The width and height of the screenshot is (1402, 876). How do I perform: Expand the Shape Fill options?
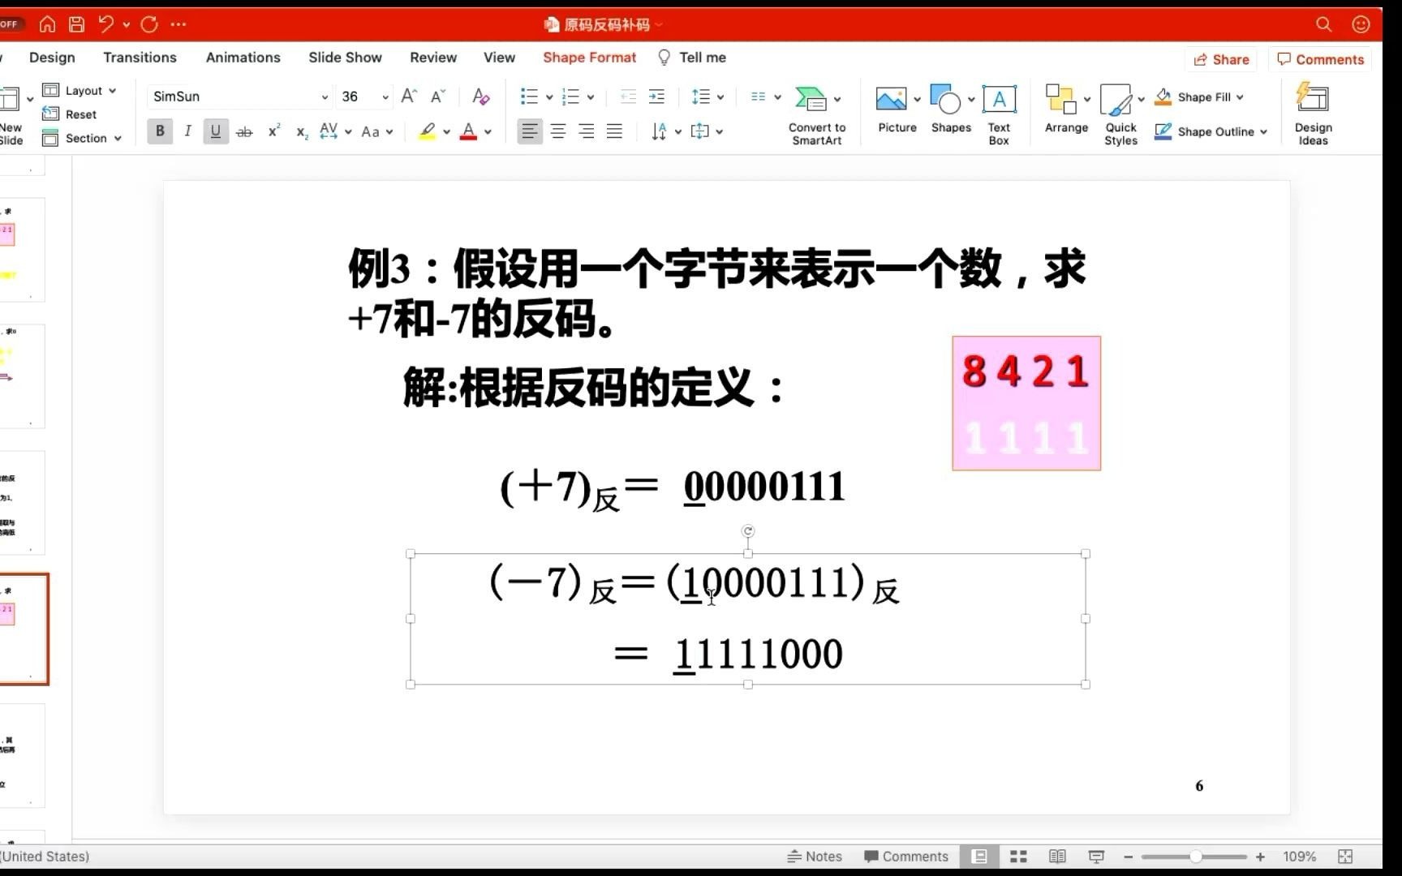[x=1239, y=97]
